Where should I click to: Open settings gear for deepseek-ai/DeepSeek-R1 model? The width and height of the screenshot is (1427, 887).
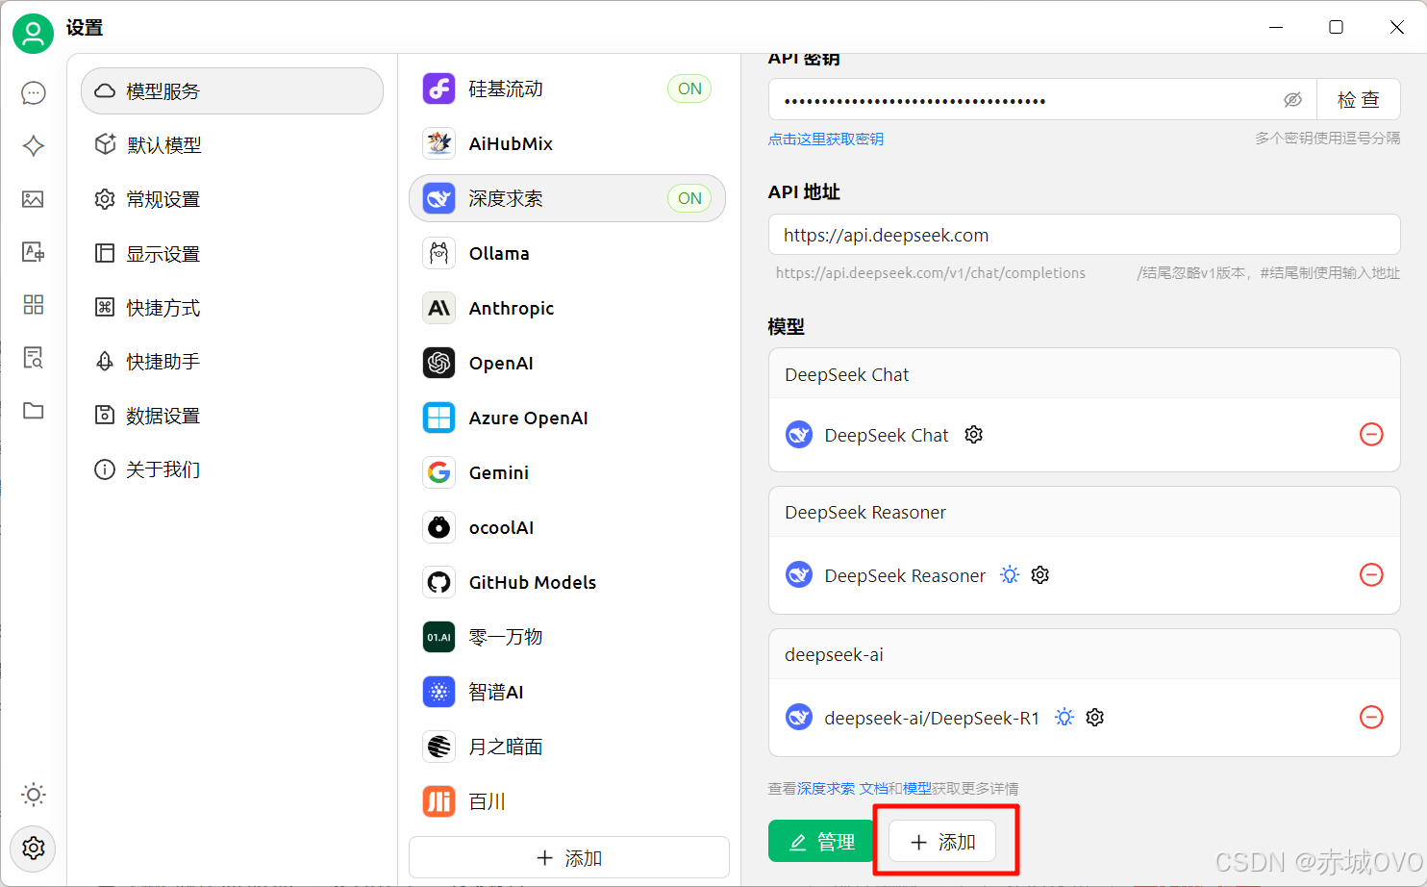pos(1095,718)
